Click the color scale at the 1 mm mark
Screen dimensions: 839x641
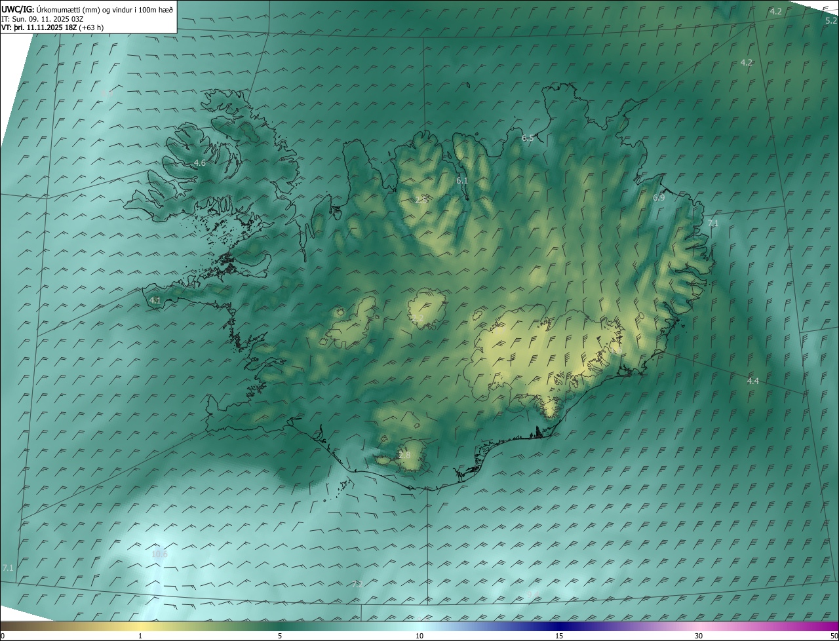coord(140,626)
